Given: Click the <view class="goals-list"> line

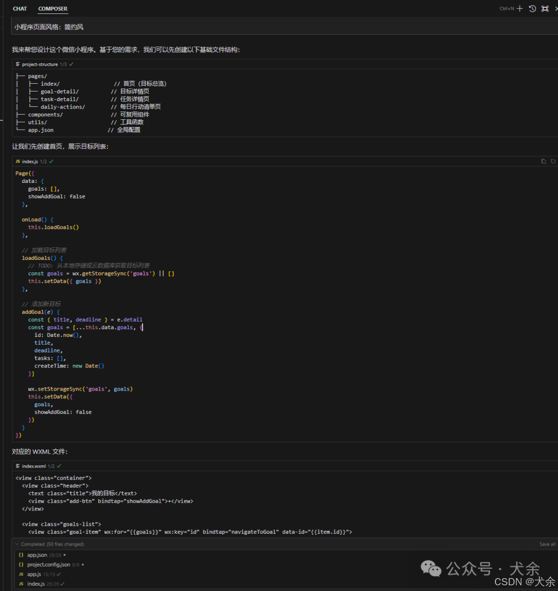Looking at the screenshot, I should 61,524.
